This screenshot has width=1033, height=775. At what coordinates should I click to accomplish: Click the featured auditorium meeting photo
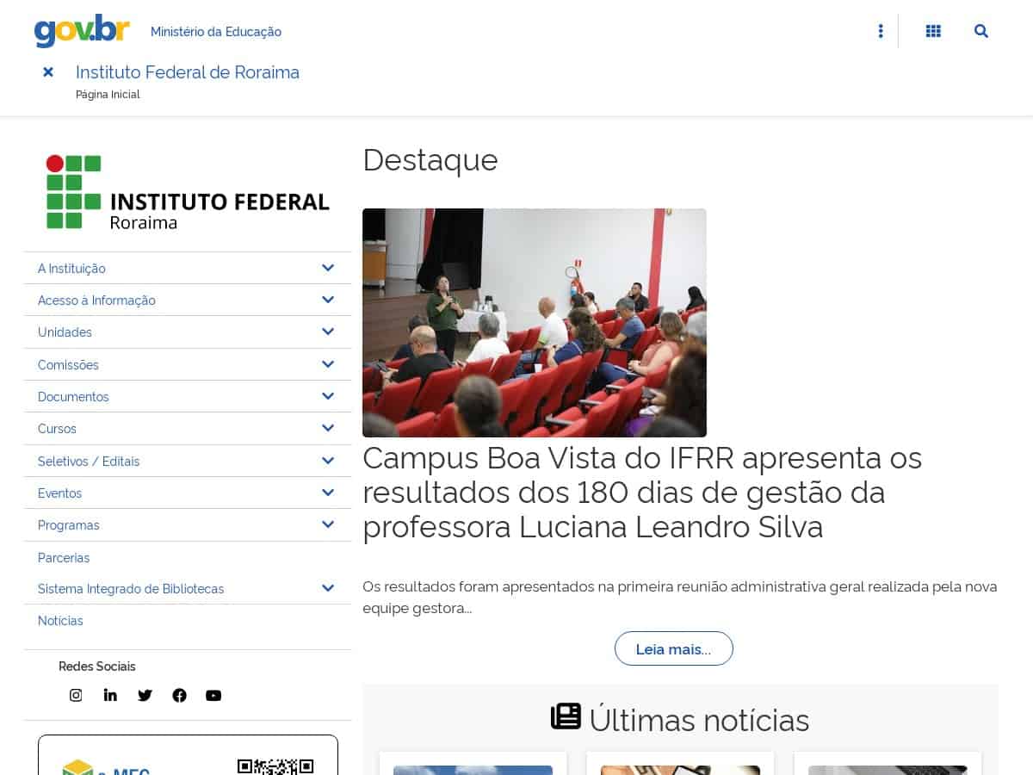[x=535, y=323]
